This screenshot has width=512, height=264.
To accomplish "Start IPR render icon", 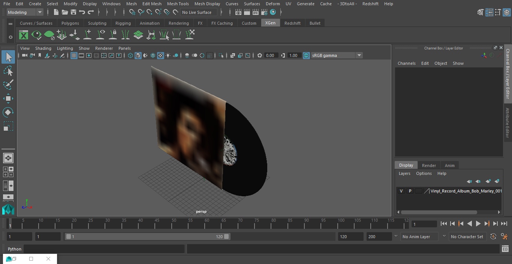I will 256,12.
